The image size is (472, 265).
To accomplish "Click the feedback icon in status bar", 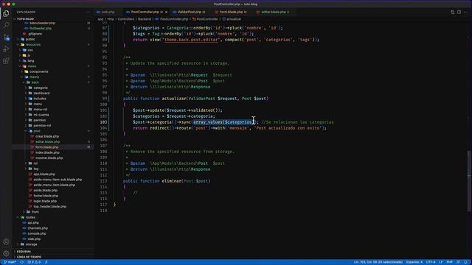I will click(x=459, y=262).
